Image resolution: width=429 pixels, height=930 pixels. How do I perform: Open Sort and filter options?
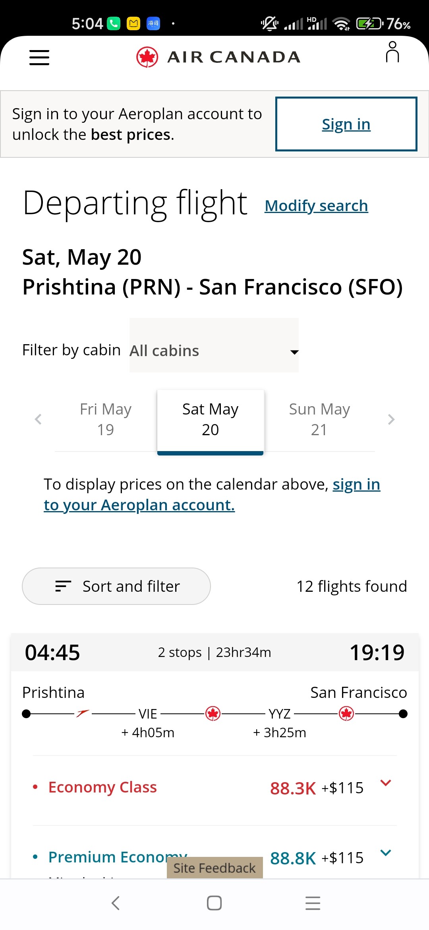coord(116,586)
